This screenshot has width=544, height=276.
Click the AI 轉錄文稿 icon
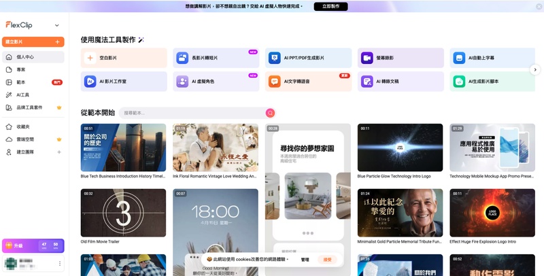pos(367,82)
